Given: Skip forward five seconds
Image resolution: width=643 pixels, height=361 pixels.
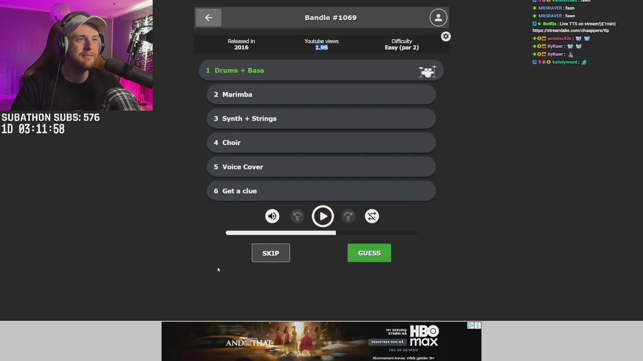Looking at the screenshot, I should coord(348,216).
